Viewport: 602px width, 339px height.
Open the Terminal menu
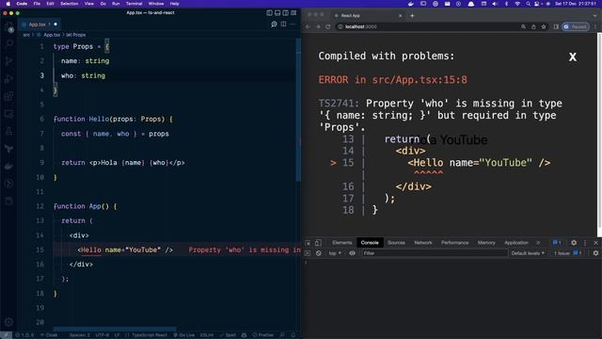pyautogui.click(x=134, y=4)
